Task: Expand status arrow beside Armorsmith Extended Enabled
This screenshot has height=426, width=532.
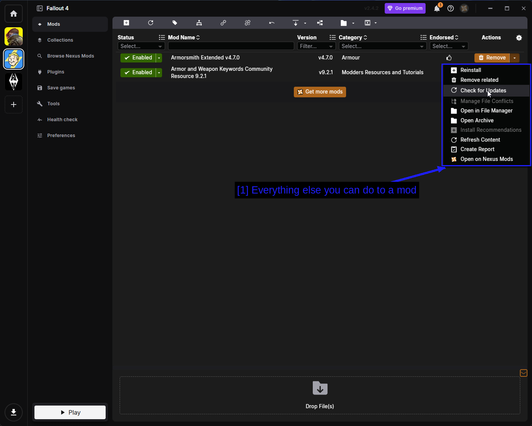Action: pos(159,58)
